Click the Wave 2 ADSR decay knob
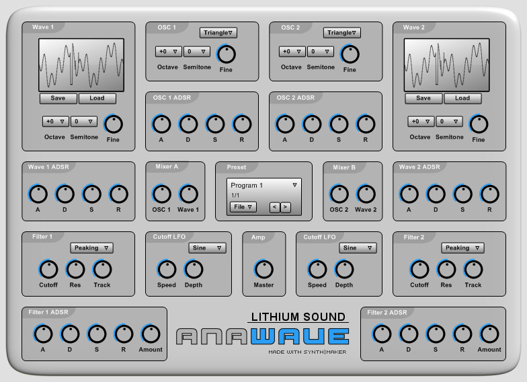The height and width of the screenshot is (382, 527). coord(436,194)
